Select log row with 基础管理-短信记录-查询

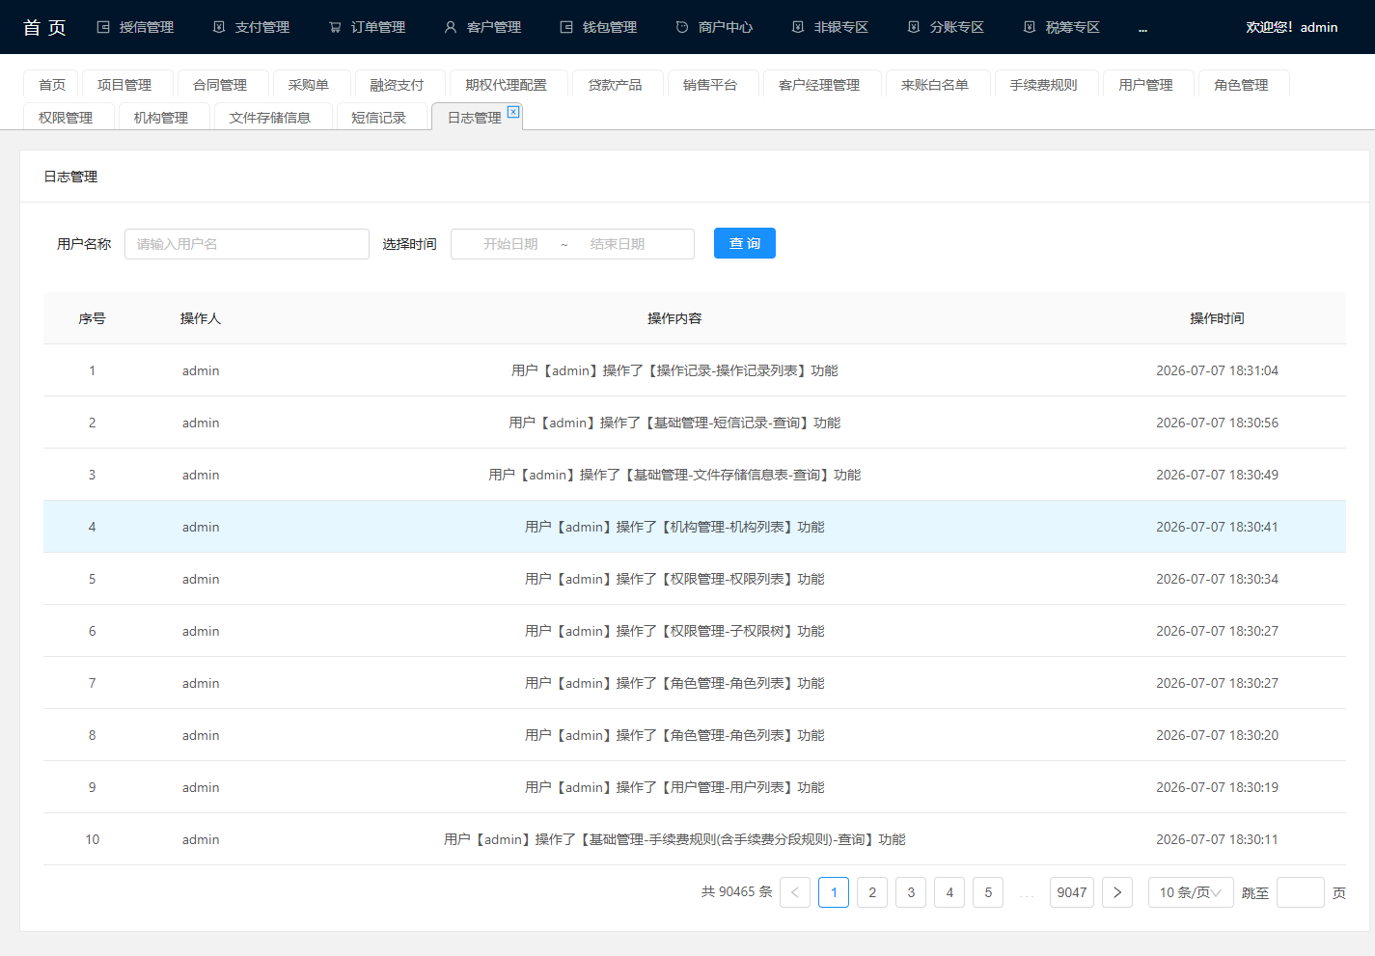coord(695,423)
